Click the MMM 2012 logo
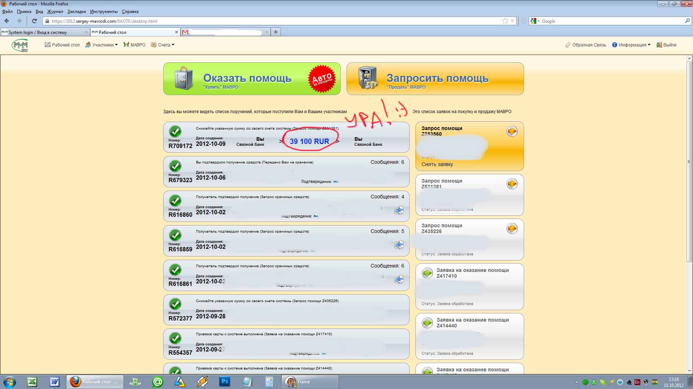693x389 pixels. tap(20, 45)
